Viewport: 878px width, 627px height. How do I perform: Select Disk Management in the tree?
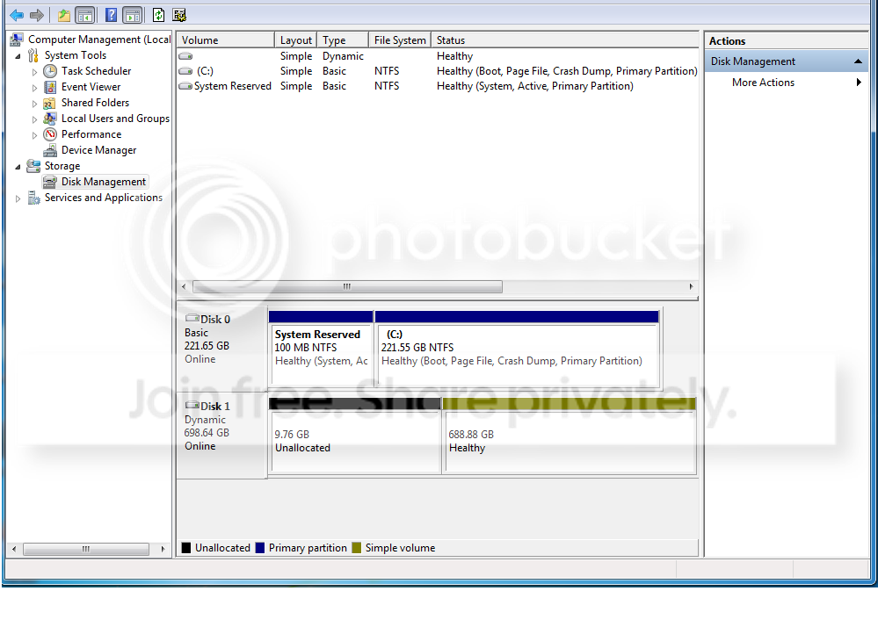pyautogui.click(x=103, y=182)
